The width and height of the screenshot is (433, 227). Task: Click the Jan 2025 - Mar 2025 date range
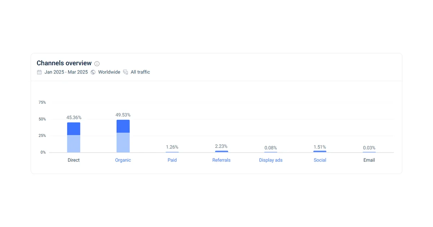pyautogui.click(x=66, y=72)
